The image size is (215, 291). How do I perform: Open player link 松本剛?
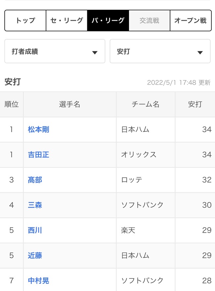pos(38,129)
